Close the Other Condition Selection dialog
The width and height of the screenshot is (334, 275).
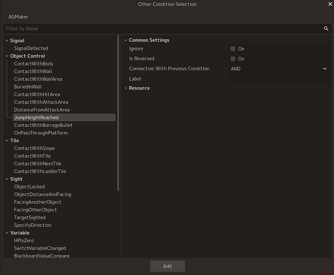[330, 4]
